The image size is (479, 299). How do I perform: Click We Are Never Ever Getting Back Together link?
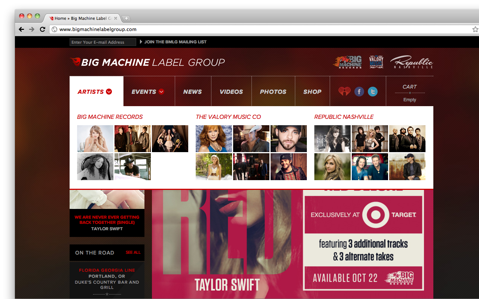[107, 220]
